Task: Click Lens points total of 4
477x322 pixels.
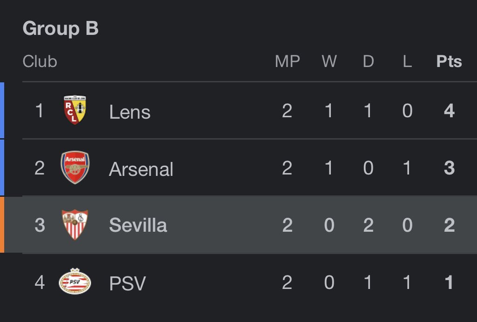Action: (x=450, y=111)
